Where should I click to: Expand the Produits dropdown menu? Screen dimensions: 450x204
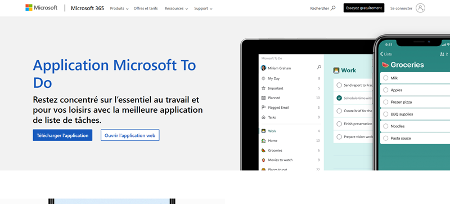tap(119, 8)
